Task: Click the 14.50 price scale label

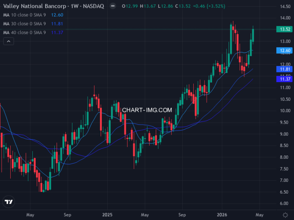Action: coord(285,6)
